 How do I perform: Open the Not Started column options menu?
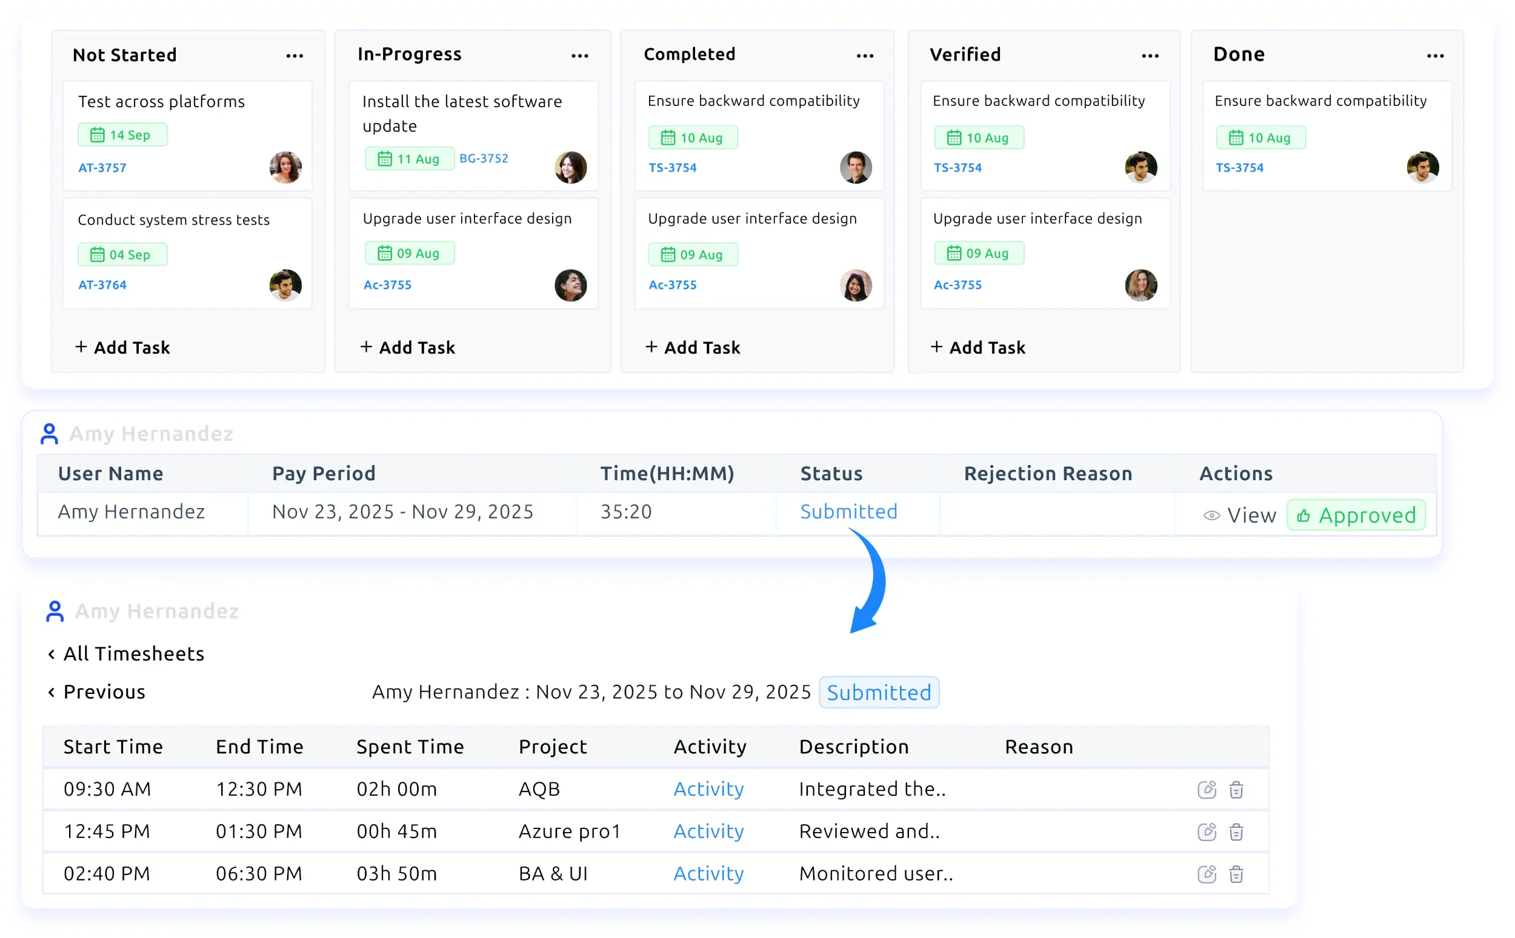tap(293, 56)
